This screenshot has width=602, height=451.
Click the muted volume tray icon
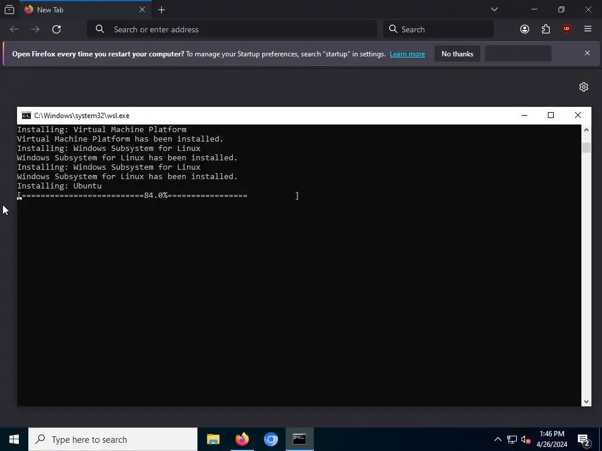(526, 440)
